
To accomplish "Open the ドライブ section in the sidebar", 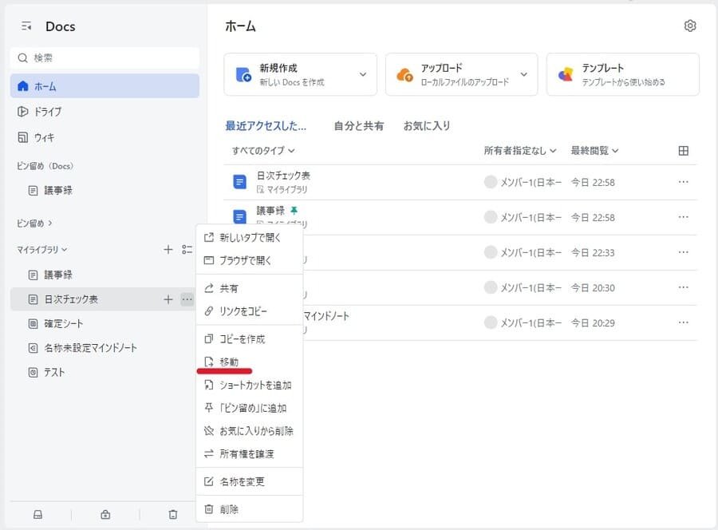I will tap(48, 112).
